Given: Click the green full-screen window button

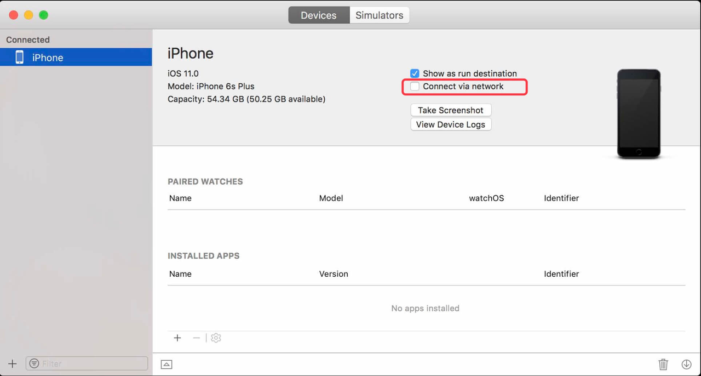Looking at the screenshot, I should click(x=43, y=15).
